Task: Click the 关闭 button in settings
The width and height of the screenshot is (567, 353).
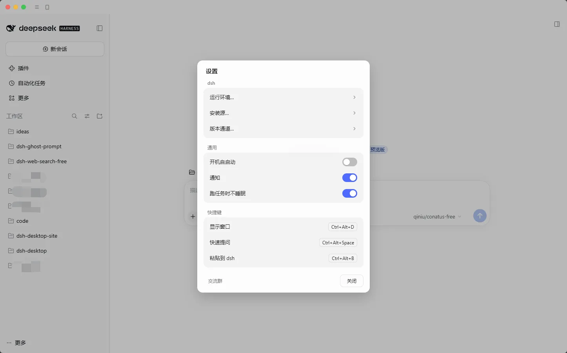Action: click(x=352, y=281)
